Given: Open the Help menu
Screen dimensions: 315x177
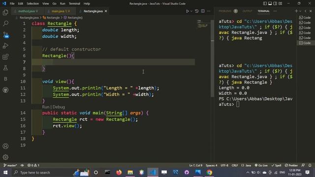Looking at the screenshot, I should [x=87, y=3].
